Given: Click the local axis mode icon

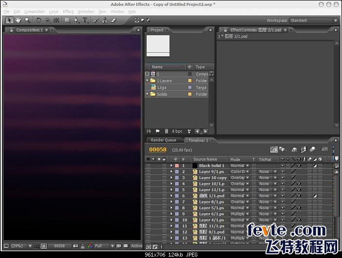Looking at the screenshot, I should tap(137, 20).
